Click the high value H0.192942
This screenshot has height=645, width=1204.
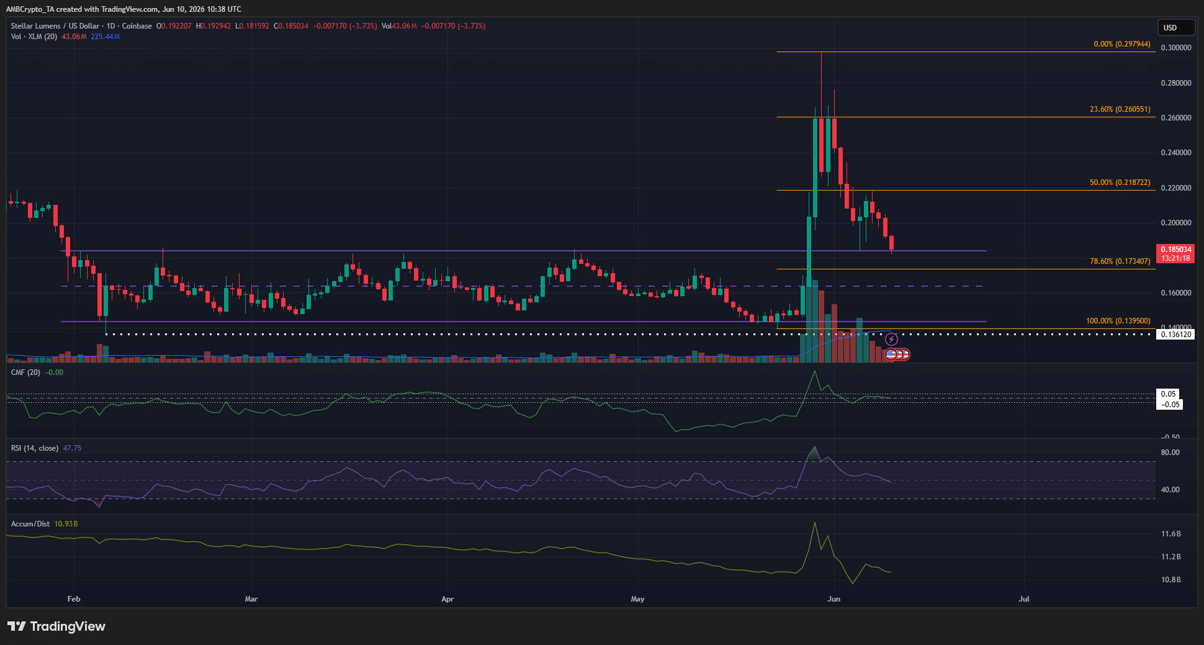[213, 26]
